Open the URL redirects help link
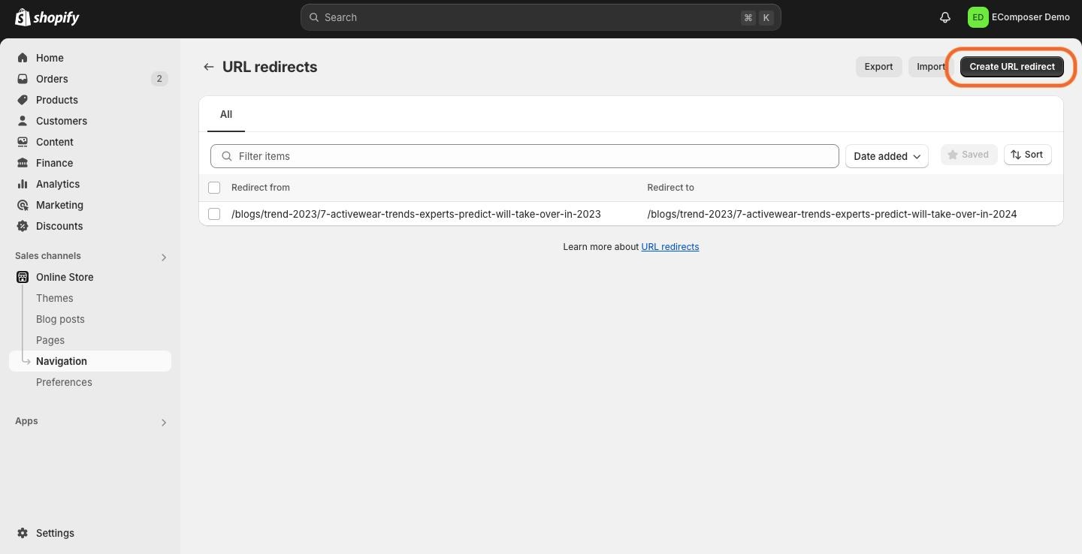1082x554 pixels. tap(670, 247)
